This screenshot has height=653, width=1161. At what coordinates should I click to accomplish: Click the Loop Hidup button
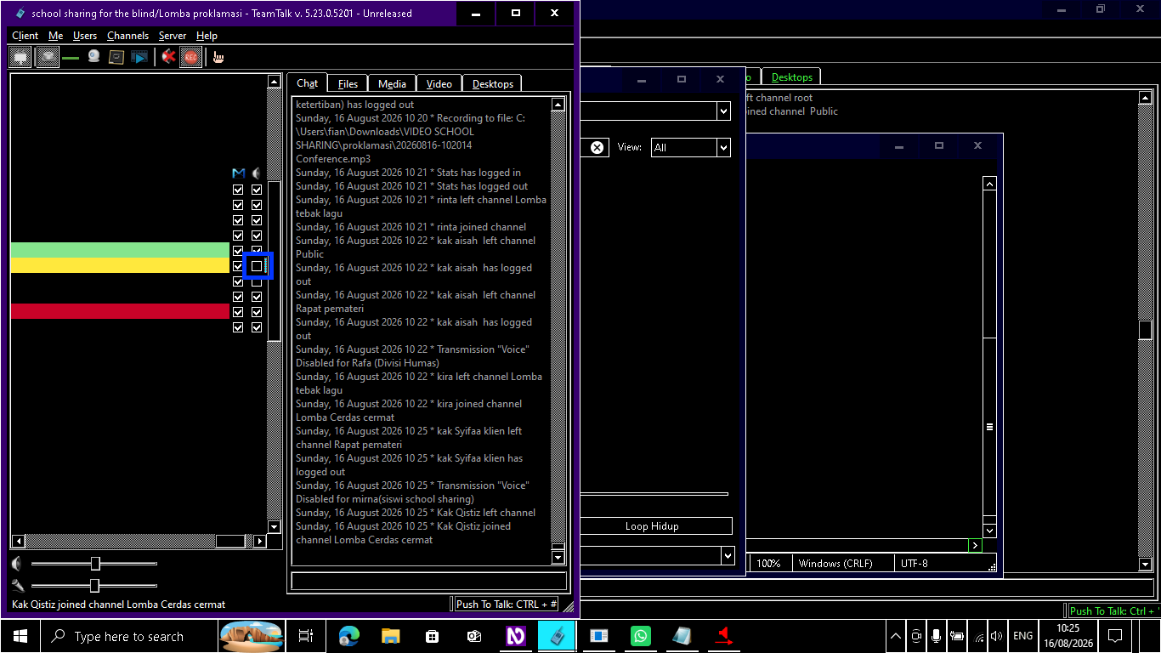[x=652, y=526]
